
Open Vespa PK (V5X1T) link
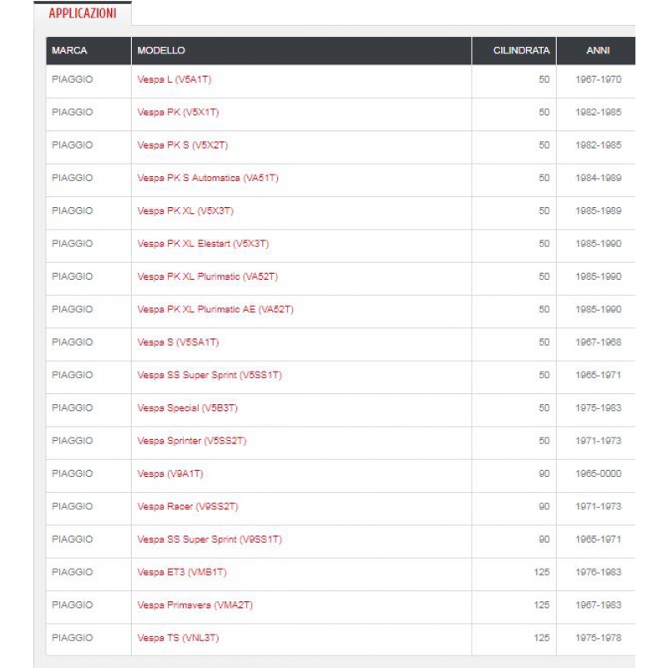[x=178, y=113]
